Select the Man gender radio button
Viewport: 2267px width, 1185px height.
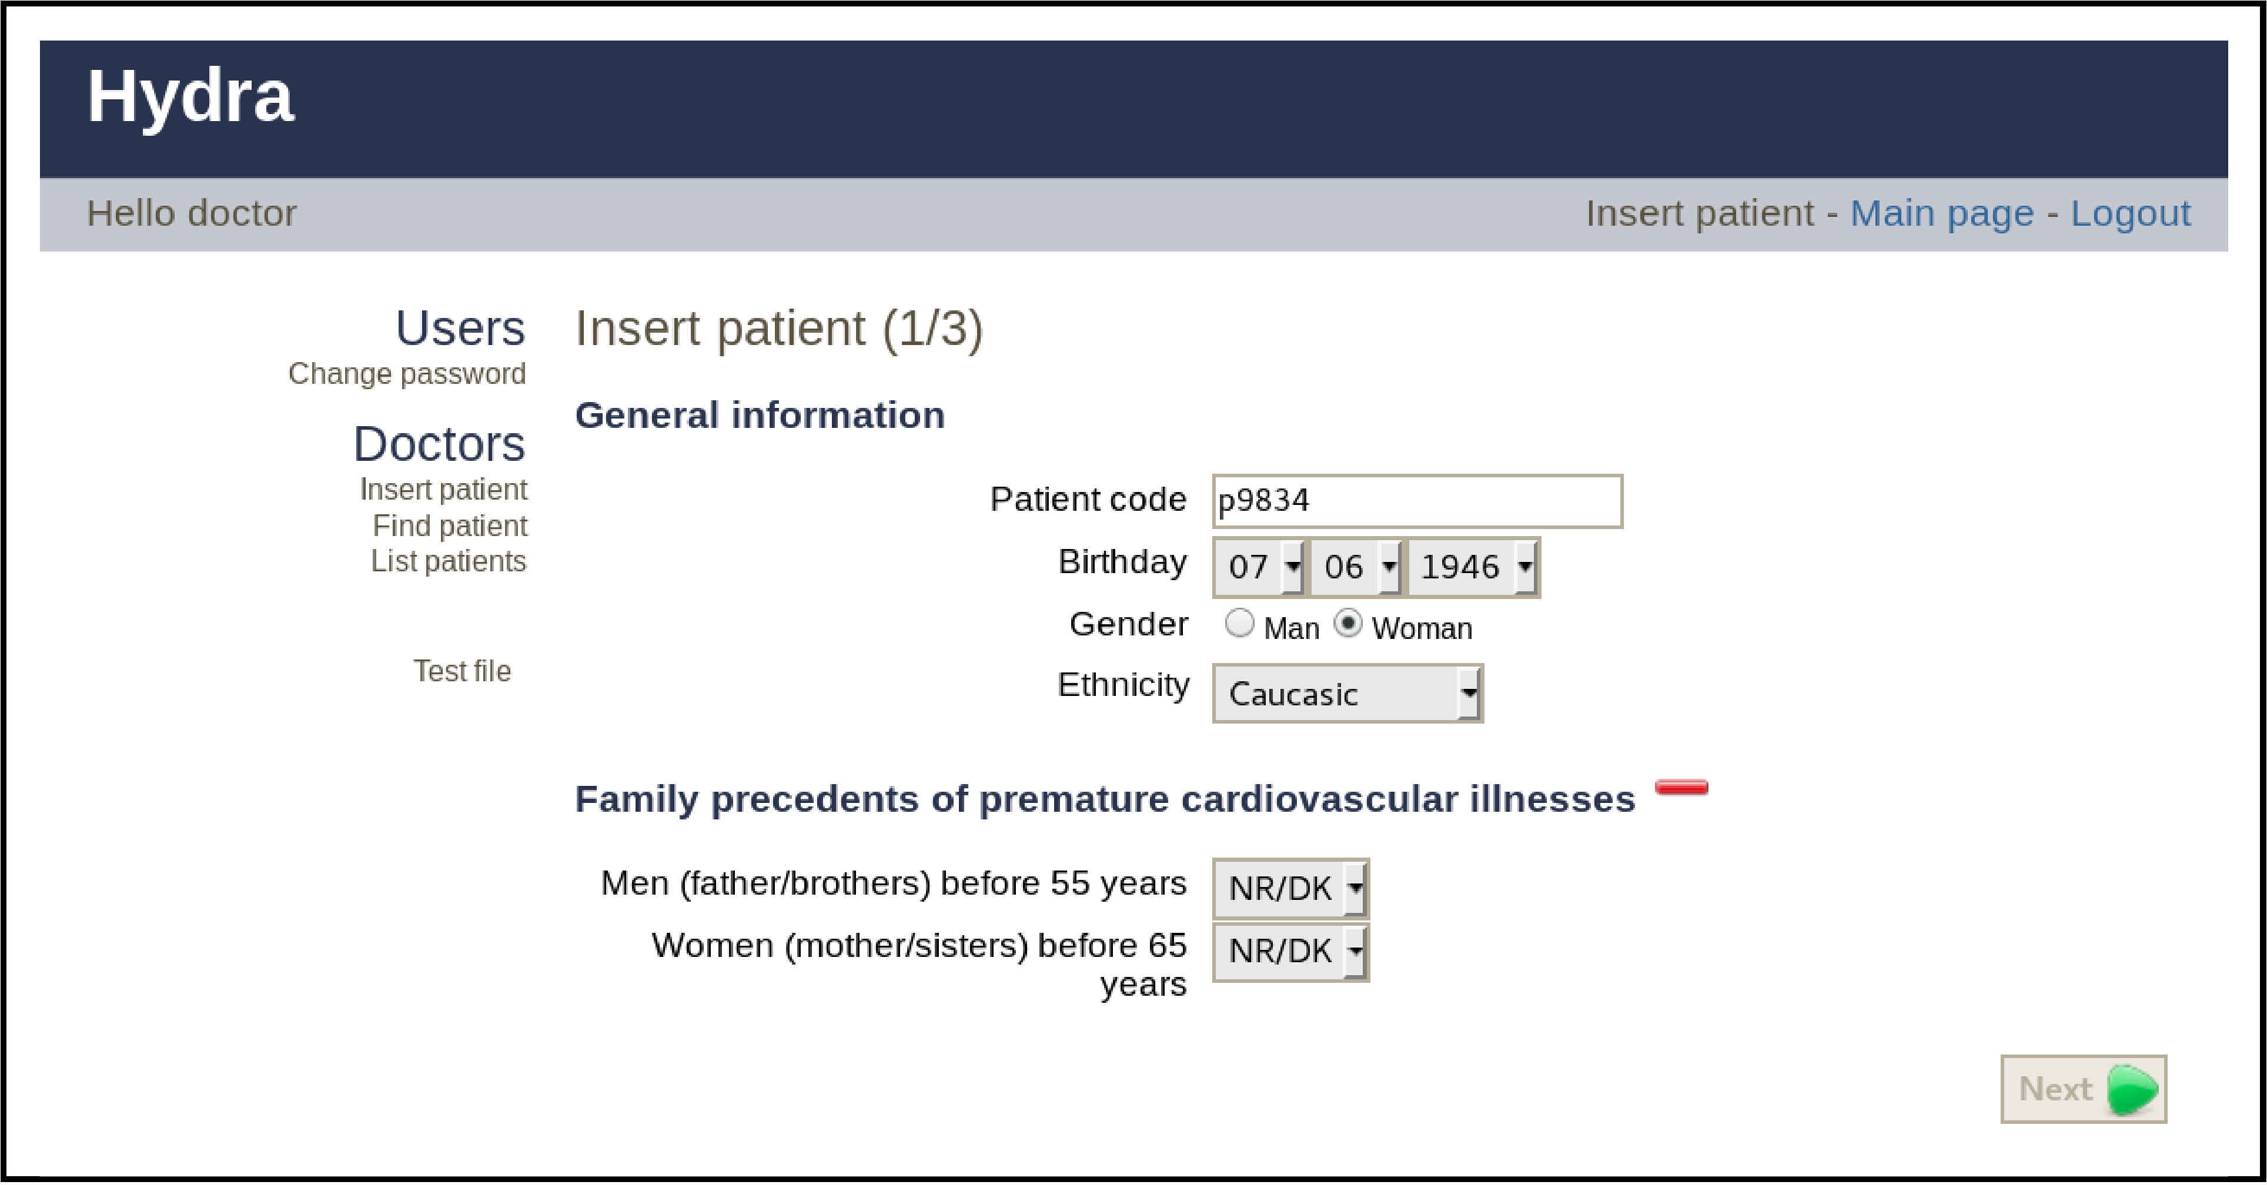tap(1239, 624)
